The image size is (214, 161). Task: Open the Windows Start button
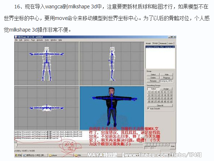point(18,155)
